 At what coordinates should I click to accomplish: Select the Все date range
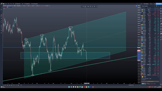point(18,85)
